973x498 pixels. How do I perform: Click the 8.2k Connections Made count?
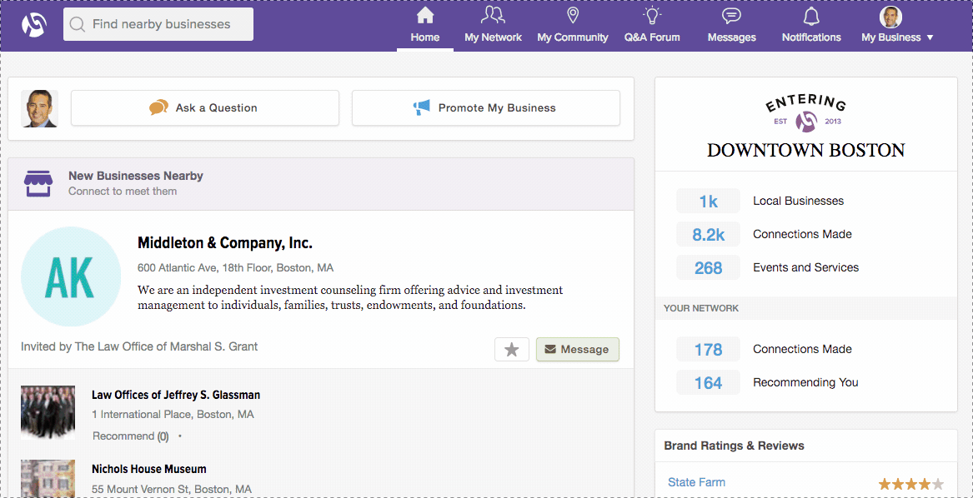tap(708, 234)
